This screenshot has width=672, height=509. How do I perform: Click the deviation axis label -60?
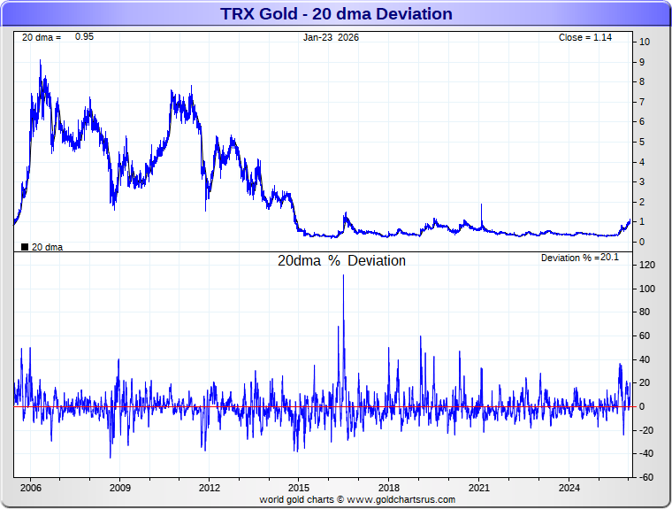click(x=645, y=477)
